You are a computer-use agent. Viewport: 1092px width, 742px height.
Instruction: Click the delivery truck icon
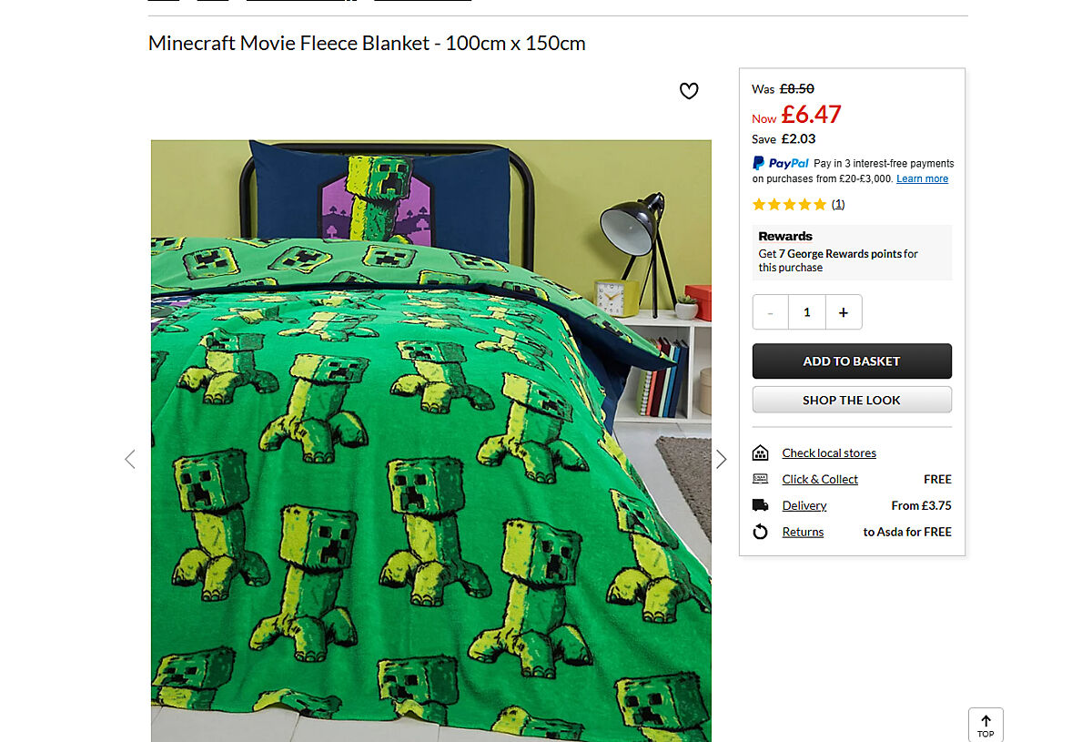click(x=760, y=505)
